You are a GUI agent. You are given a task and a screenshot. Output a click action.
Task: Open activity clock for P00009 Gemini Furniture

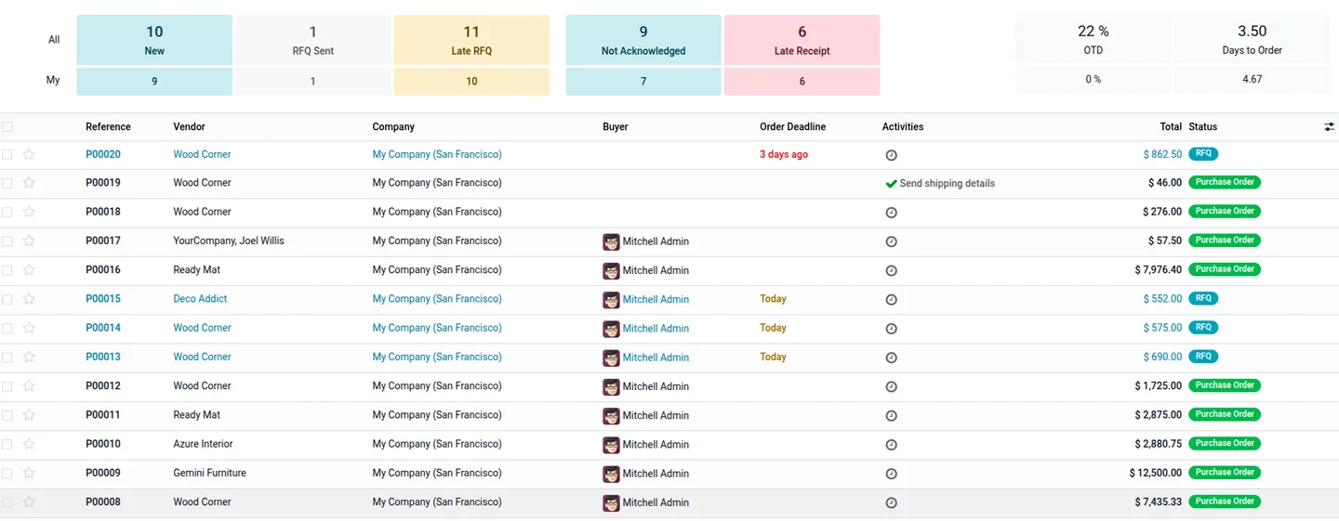coord(891,474)
